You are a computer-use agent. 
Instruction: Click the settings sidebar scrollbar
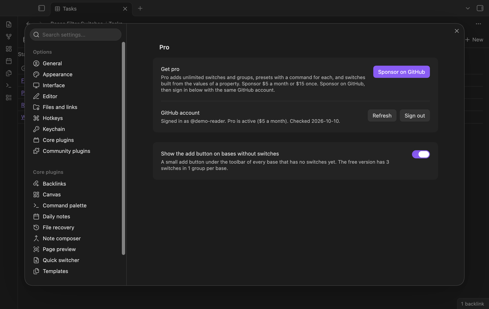(x=123, y=148)
